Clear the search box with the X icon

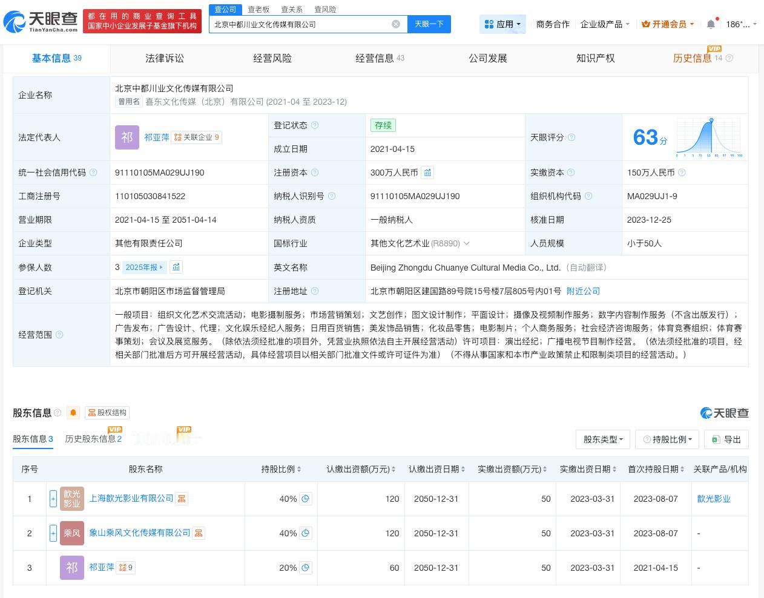tap(396, 24)
